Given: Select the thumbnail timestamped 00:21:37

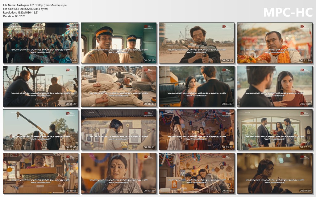Looking at the screenshot, I should (197, 86).
